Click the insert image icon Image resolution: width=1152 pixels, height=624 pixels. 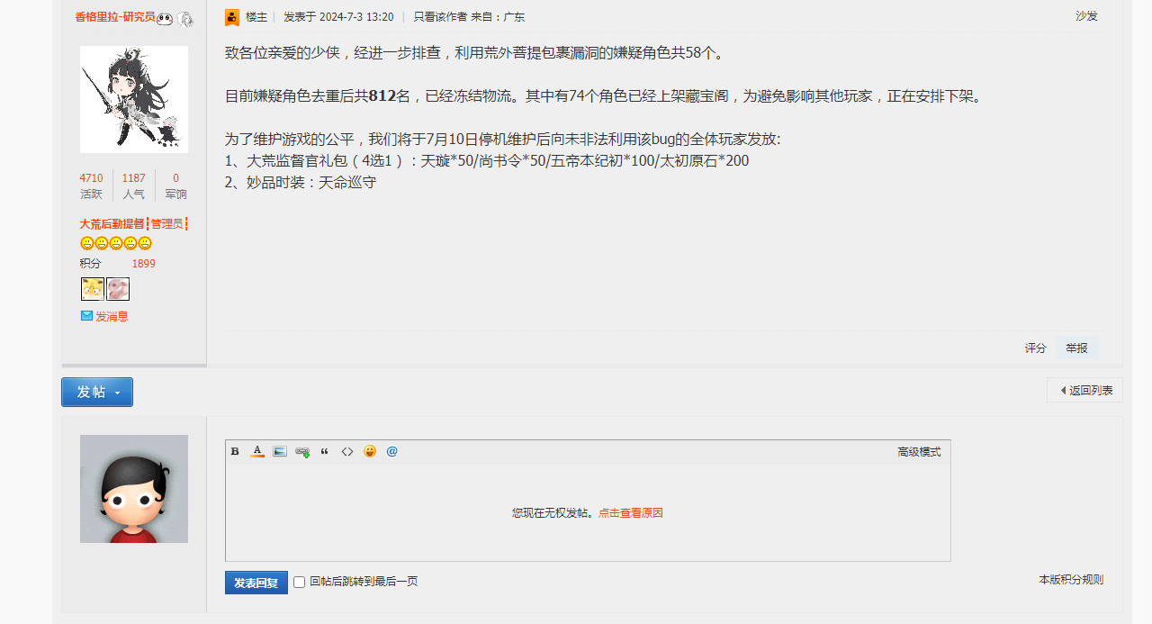pos(280,452)
